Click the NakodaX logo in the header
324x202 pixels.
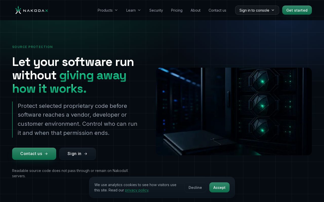(32, 10)
